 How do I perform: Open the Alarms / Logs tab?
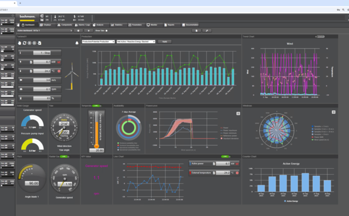(x=82, y=25)
